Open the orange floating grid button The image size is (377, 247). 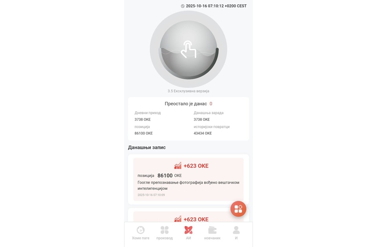coord(238,209)
